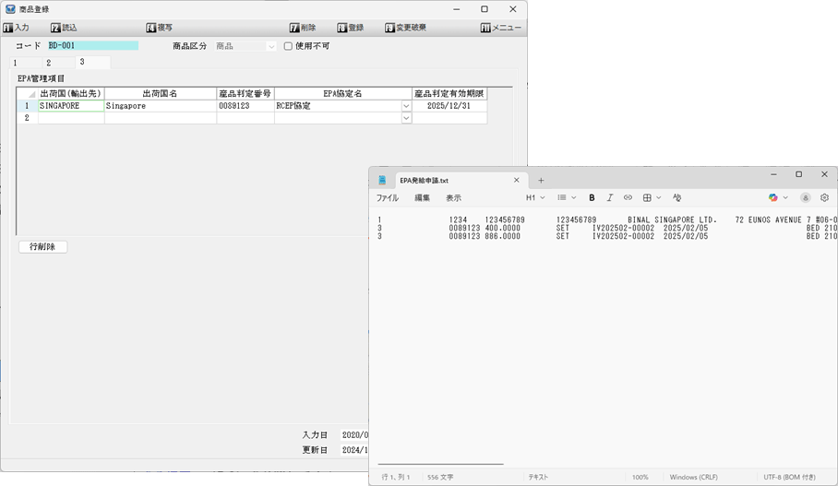The width and height of the screenshot is (838, 486).
Task: Open Notepad settings gear icon
Action: (824, 197)
